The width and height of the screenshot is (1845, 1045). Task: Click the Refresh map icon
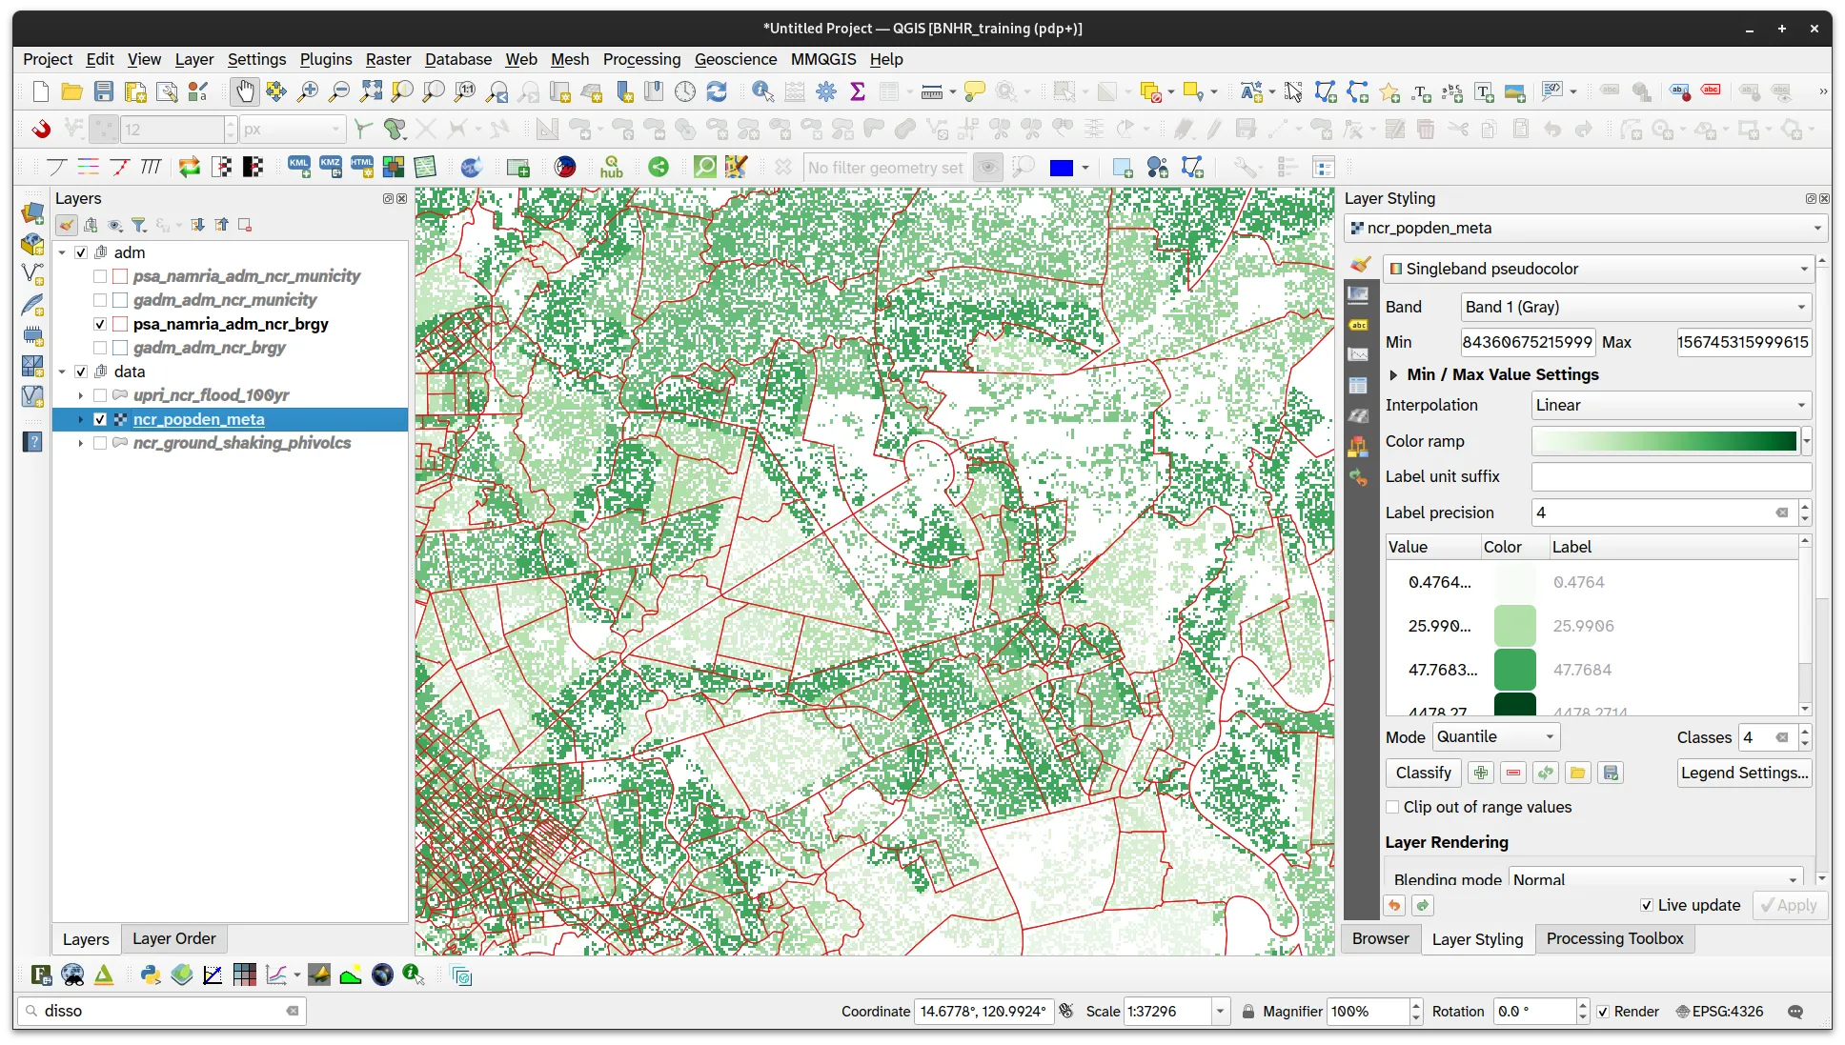pos(717,91)
